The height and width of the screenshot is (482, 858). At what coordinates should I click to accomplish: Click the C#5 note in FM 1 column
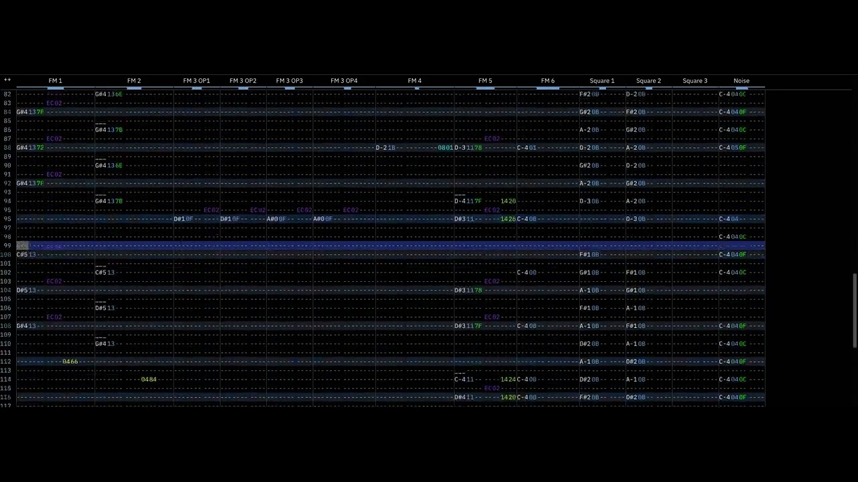point(22,254)
